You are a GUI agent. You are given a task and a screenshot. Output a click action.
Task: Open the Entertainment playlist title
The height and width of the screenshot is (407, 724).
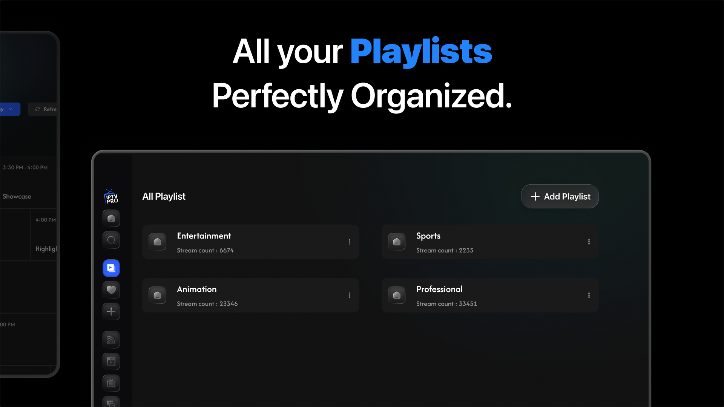[204, 236]
